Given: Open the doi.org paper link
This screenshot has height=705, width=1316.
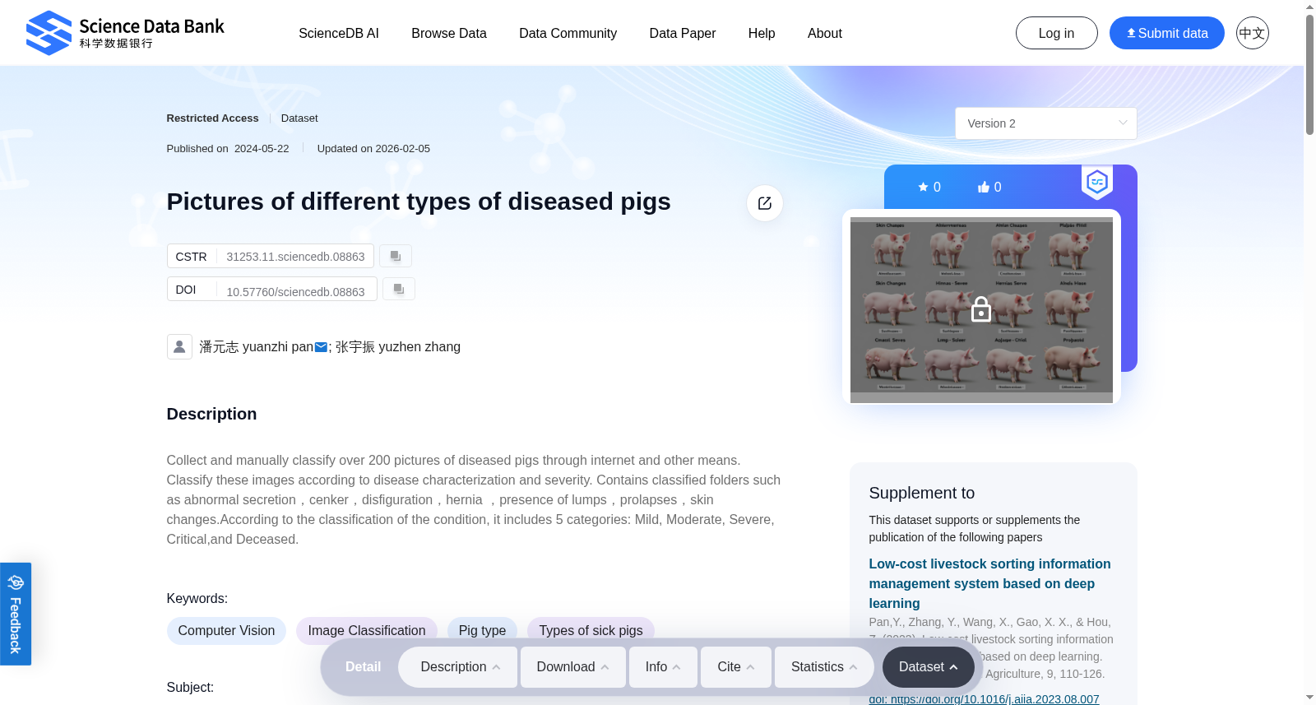Looking at the screenshot, I should (984, 699).
